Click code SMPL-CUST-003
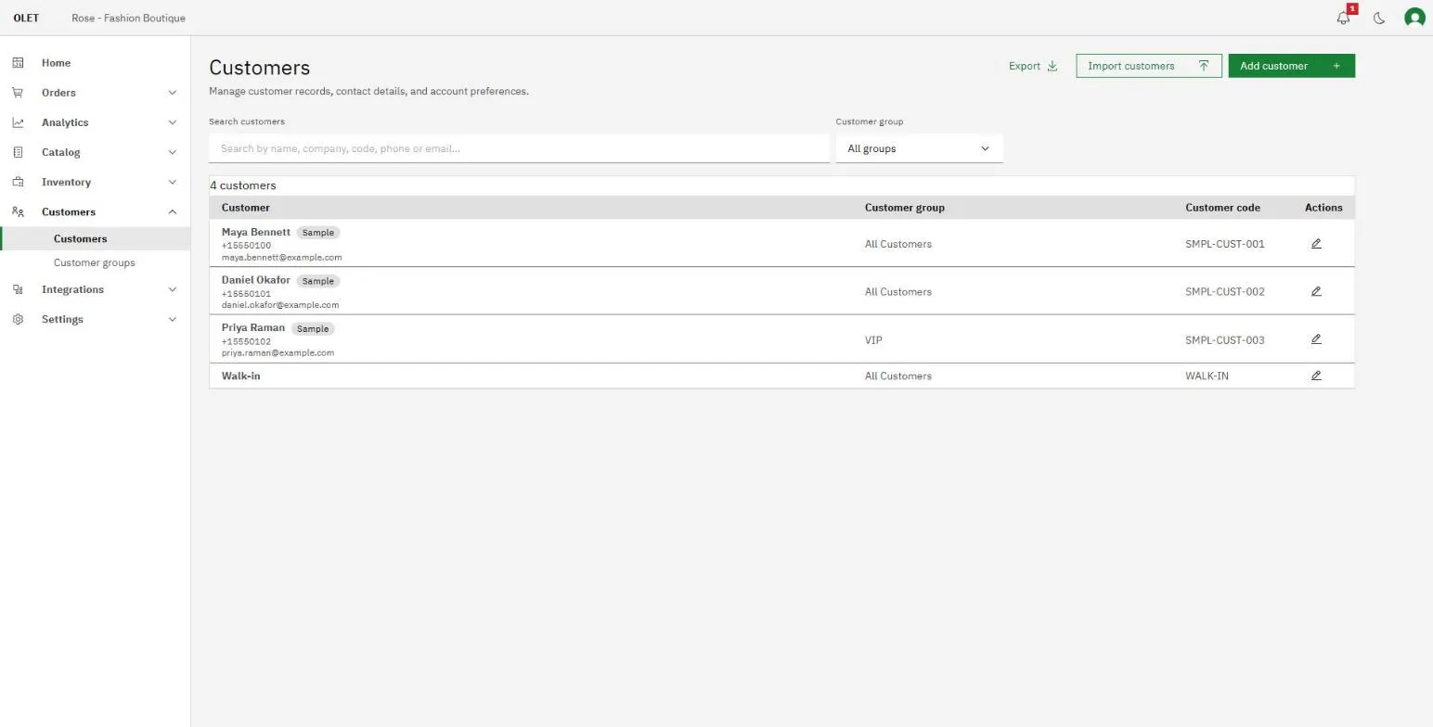 [x=1225, y=339]
